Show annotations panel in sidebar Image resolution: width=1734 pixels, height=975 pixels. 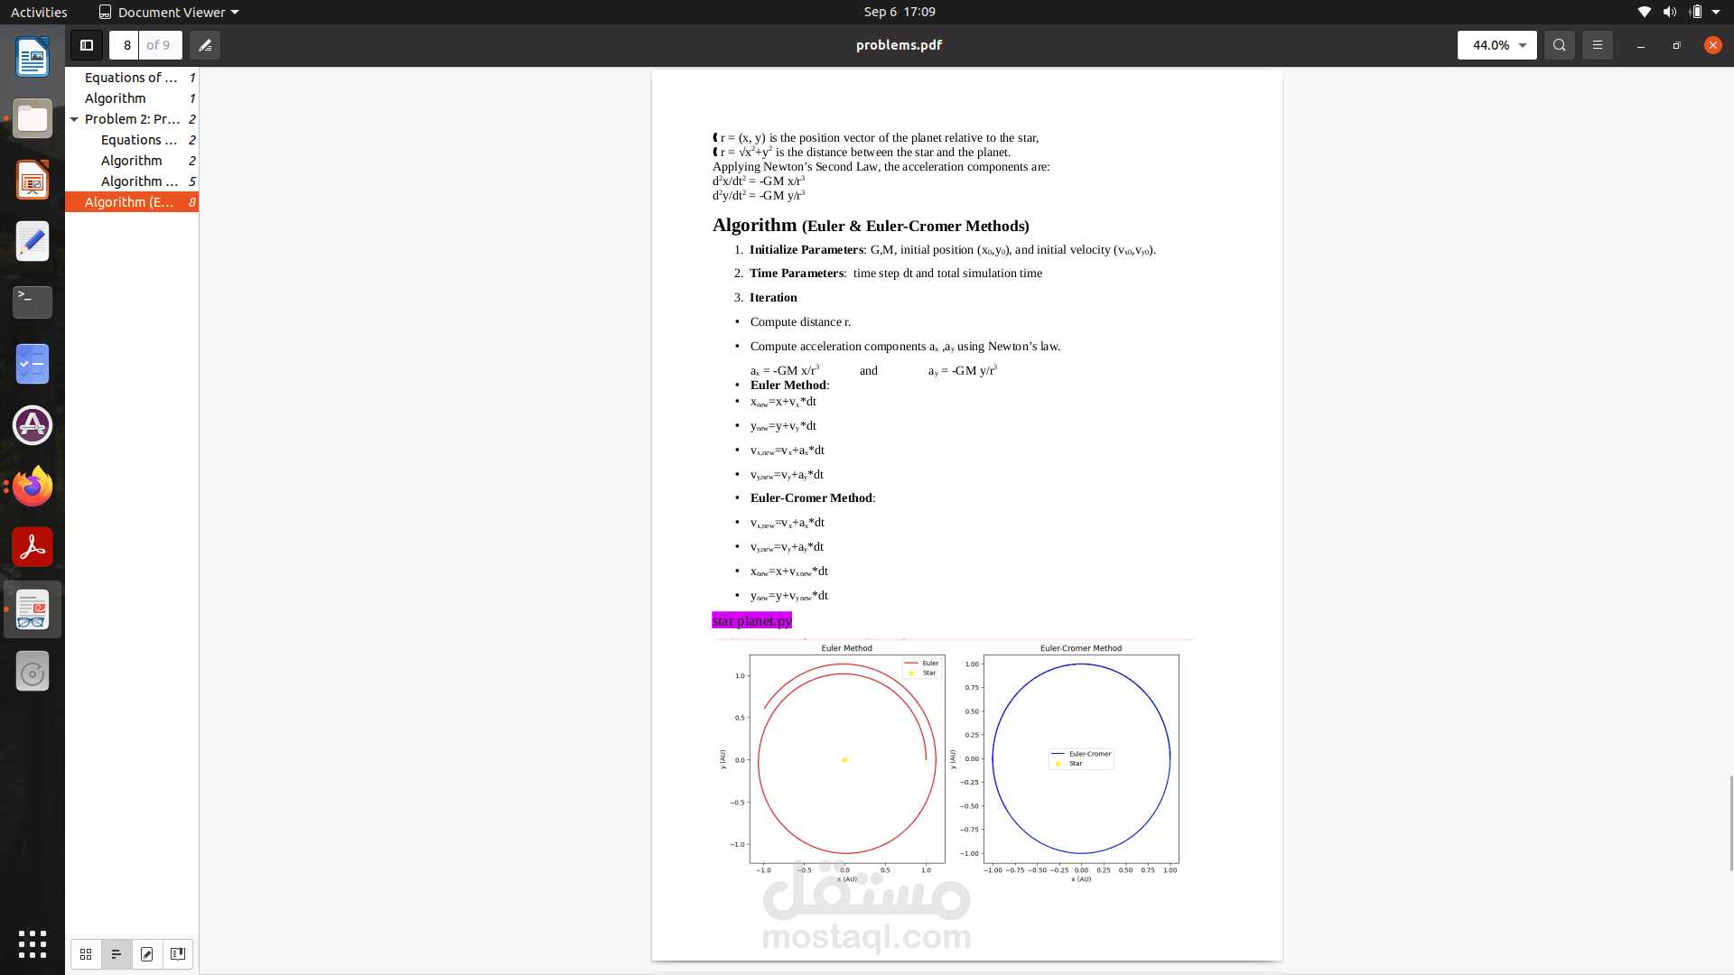(147, 954)
